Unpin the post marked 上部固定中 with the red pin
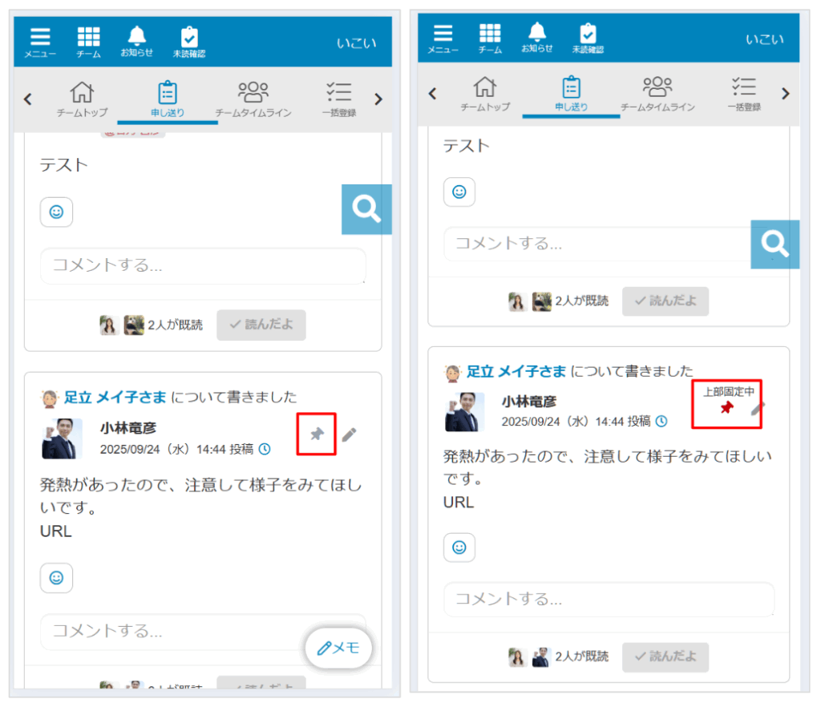The height and width of the screenshot is (703, 821). [726, 408]
